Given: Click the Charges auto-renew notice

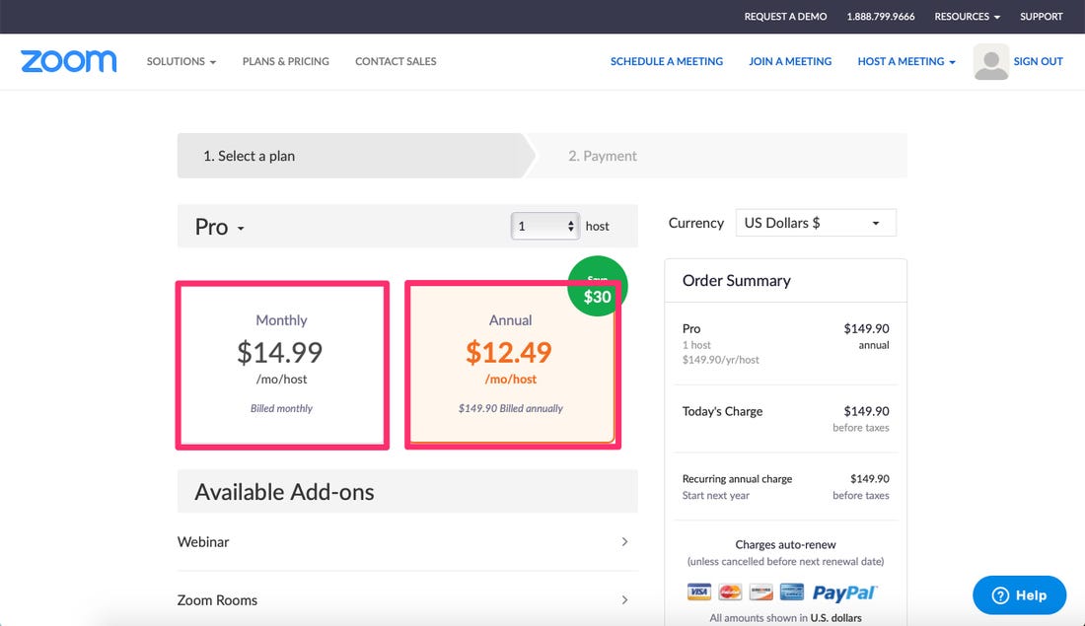Looking at the screenshot, I should coord(785,544).
